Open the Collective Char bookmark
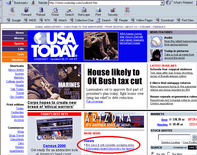 click(82, 20)
